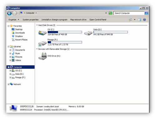Image resolution: width=156 pixels, height=119 pixels.
Task: Open the Pictures library
Action: (x=19, y=57)
